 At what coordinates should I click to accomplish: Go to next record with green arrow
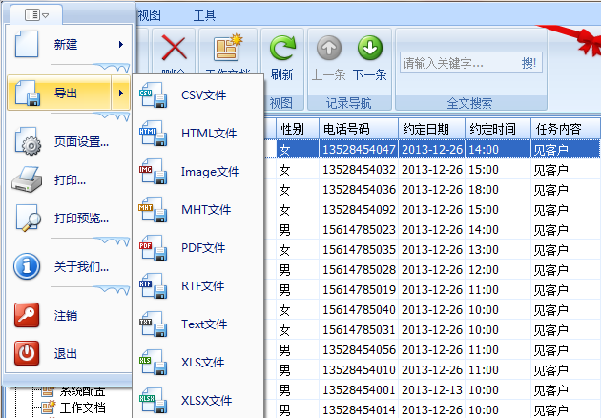(369, 48)
